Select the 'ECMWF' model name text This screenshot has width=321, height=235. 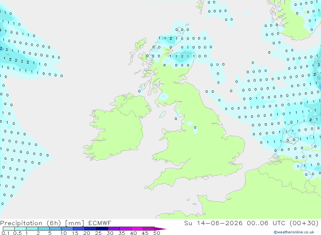pos(100,223)
